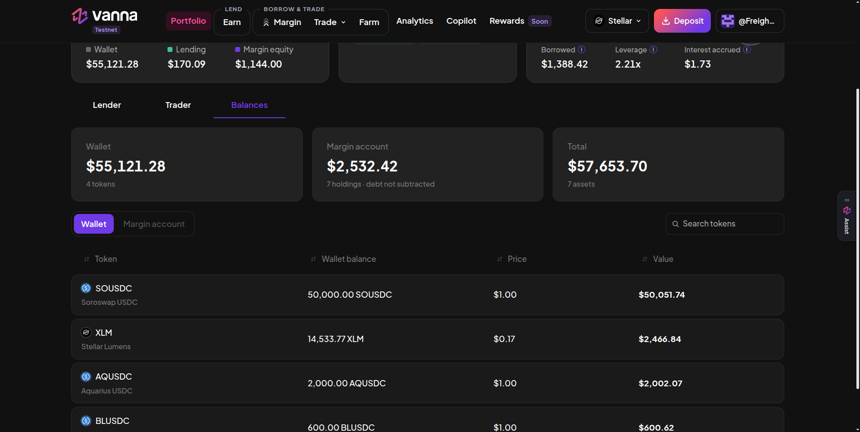860x432 pixels.
Task: Click in the Search tokens field
Action: click(725, 224)
